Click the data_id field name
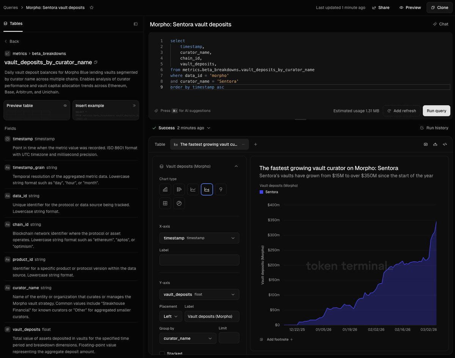Viewport: 455px width, 358px height. coord(20,196)
